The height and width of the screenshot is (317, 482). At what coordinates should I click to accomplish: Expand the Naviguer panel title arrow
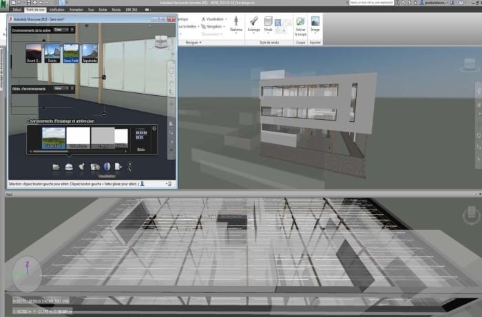point(200,43)
